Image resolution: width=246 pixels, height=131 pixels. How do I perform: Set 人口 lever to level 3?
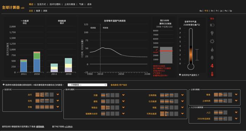(225, 112)
